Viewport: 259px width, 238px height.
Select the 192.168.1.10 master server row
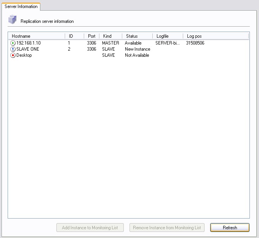coord(29,43)
